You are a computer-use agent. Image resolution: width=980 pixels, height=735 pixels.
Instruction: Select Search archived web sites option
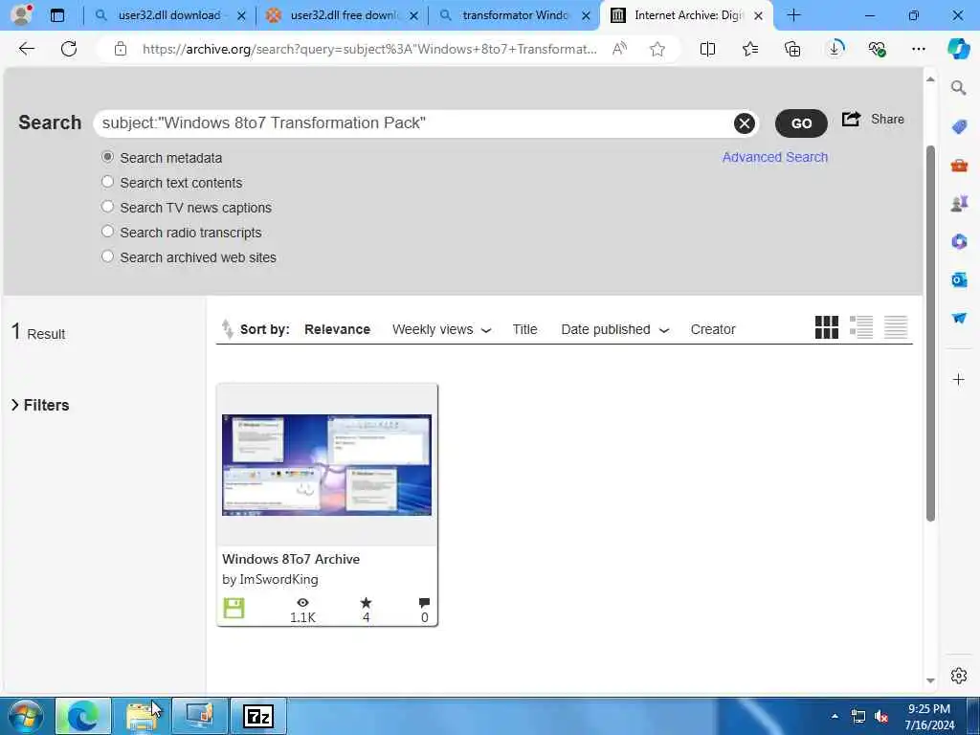tap(107, 256)
